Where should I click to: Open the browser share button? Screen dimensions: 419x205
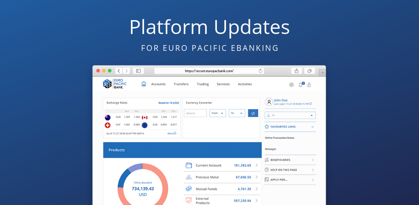pyautogui.click(x=297, y=71)
